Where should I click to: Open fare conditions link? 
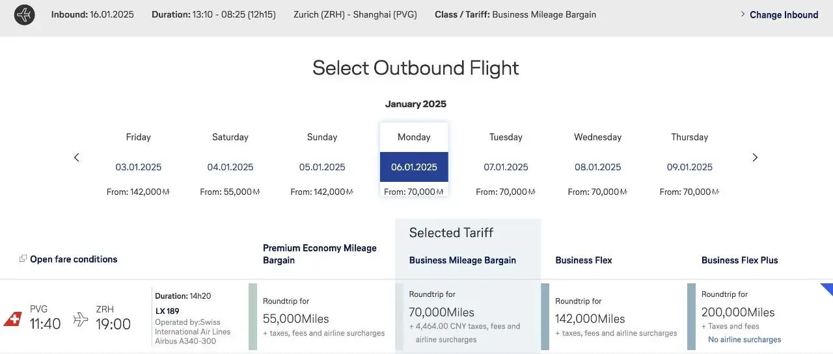pyautogui.click(x=74, y=259)
